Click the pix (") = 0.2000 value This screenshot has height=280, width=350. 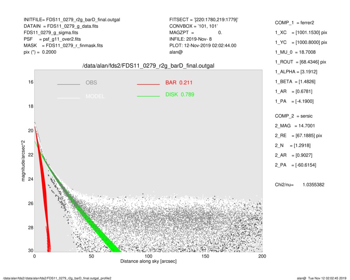pyautogui.click(x=40, y=52)
